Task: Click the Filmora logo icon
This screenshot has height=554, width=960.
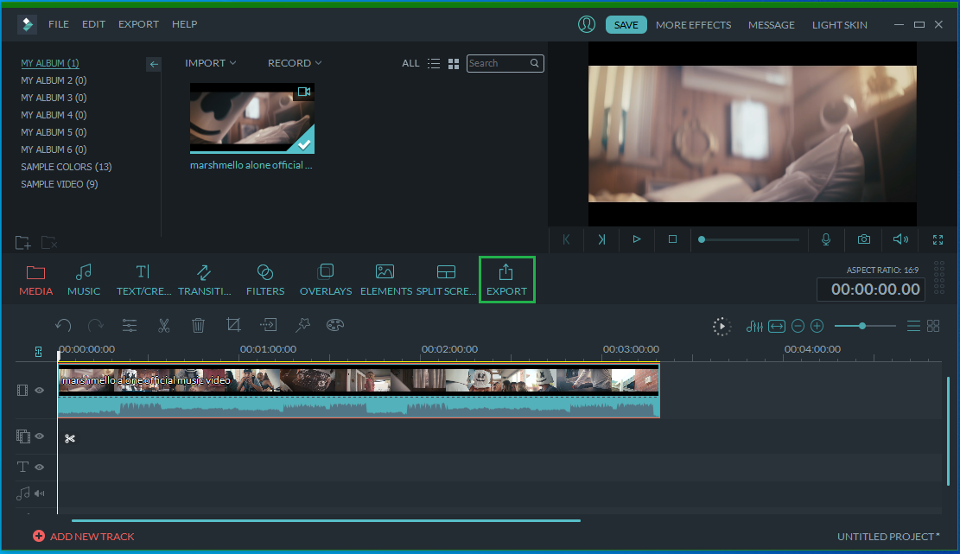Action: [27, 24]
